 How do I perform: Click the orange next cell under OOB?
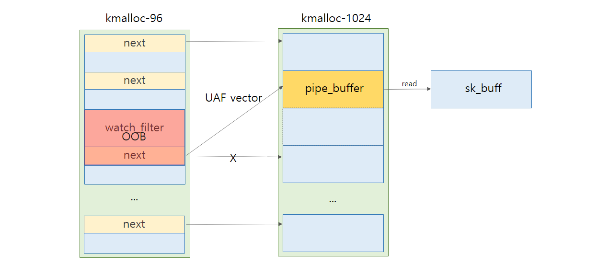click(135, 156)
